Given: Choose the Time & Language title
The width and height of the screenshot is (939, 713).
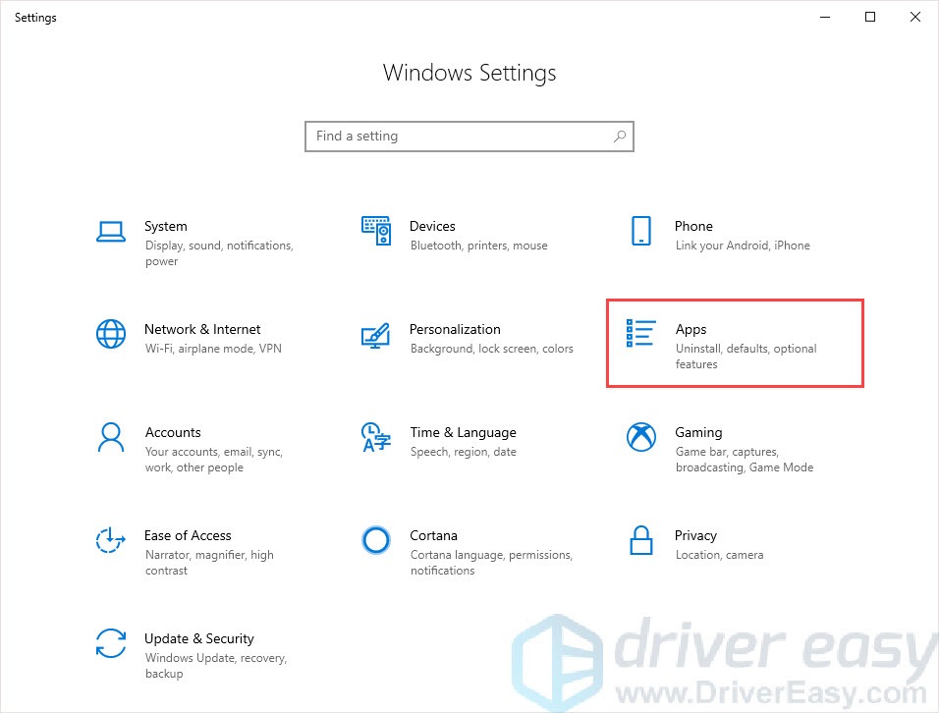Looking at the screenshot, I should [463, 432].
